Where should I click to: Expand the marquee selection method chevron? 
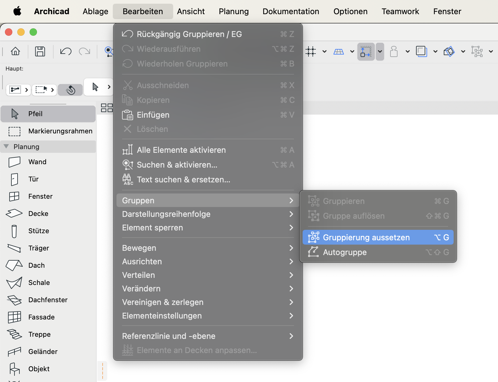(52, 90)
